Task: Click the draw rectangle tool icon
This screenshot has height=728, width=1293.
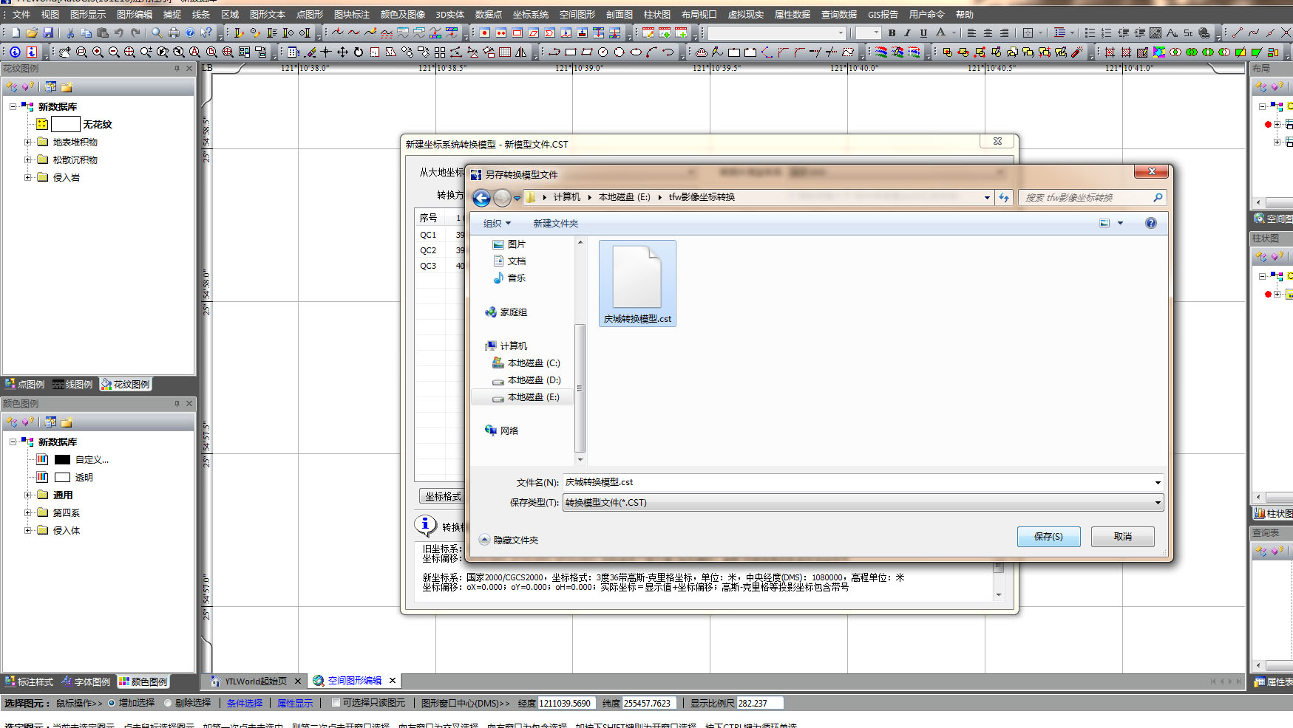Action: pos(571,52)
